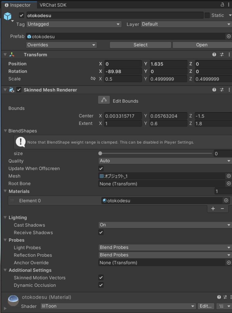Toggle the Scale constrain proportions link icon
Screen dimensions: 232x313
pos(93,79)
